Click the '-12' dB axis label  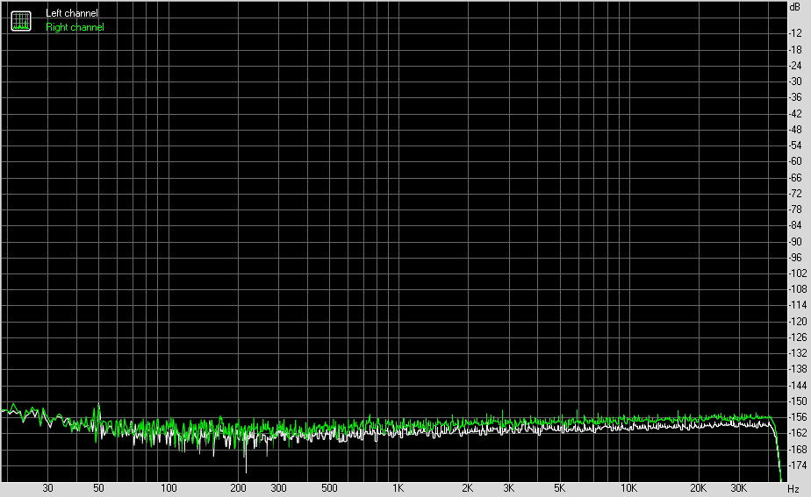tap(795, 33)
